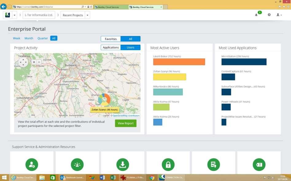Switch project filter to All
The image size is (291, 181).
coord(130,39)
